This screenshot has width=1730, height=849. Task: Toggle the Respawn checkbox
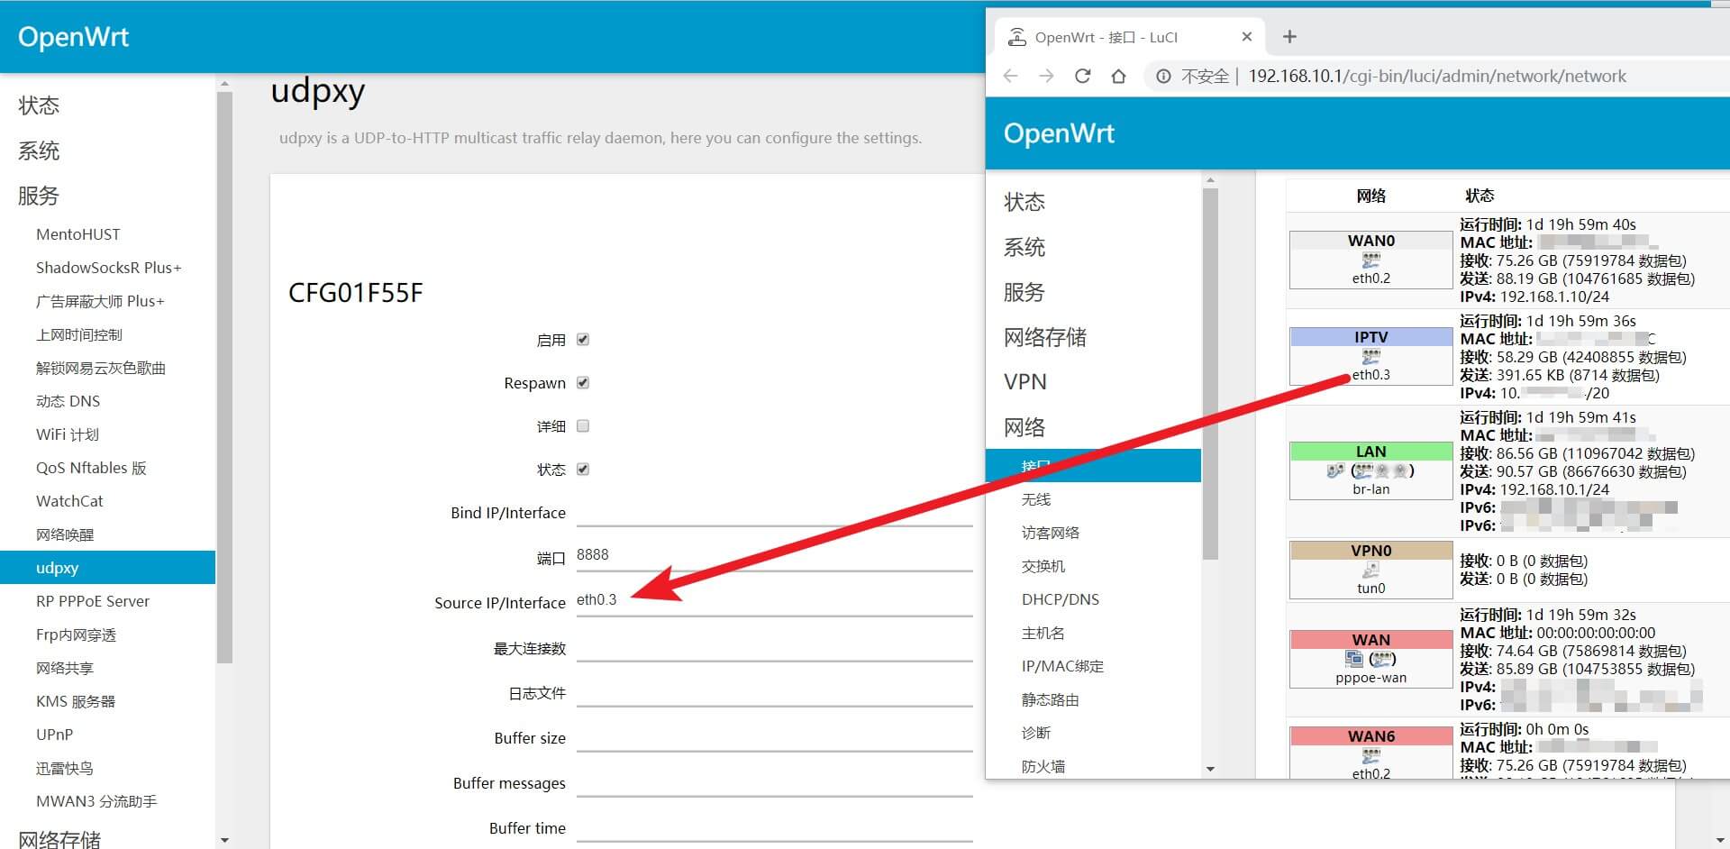[583, 383]
